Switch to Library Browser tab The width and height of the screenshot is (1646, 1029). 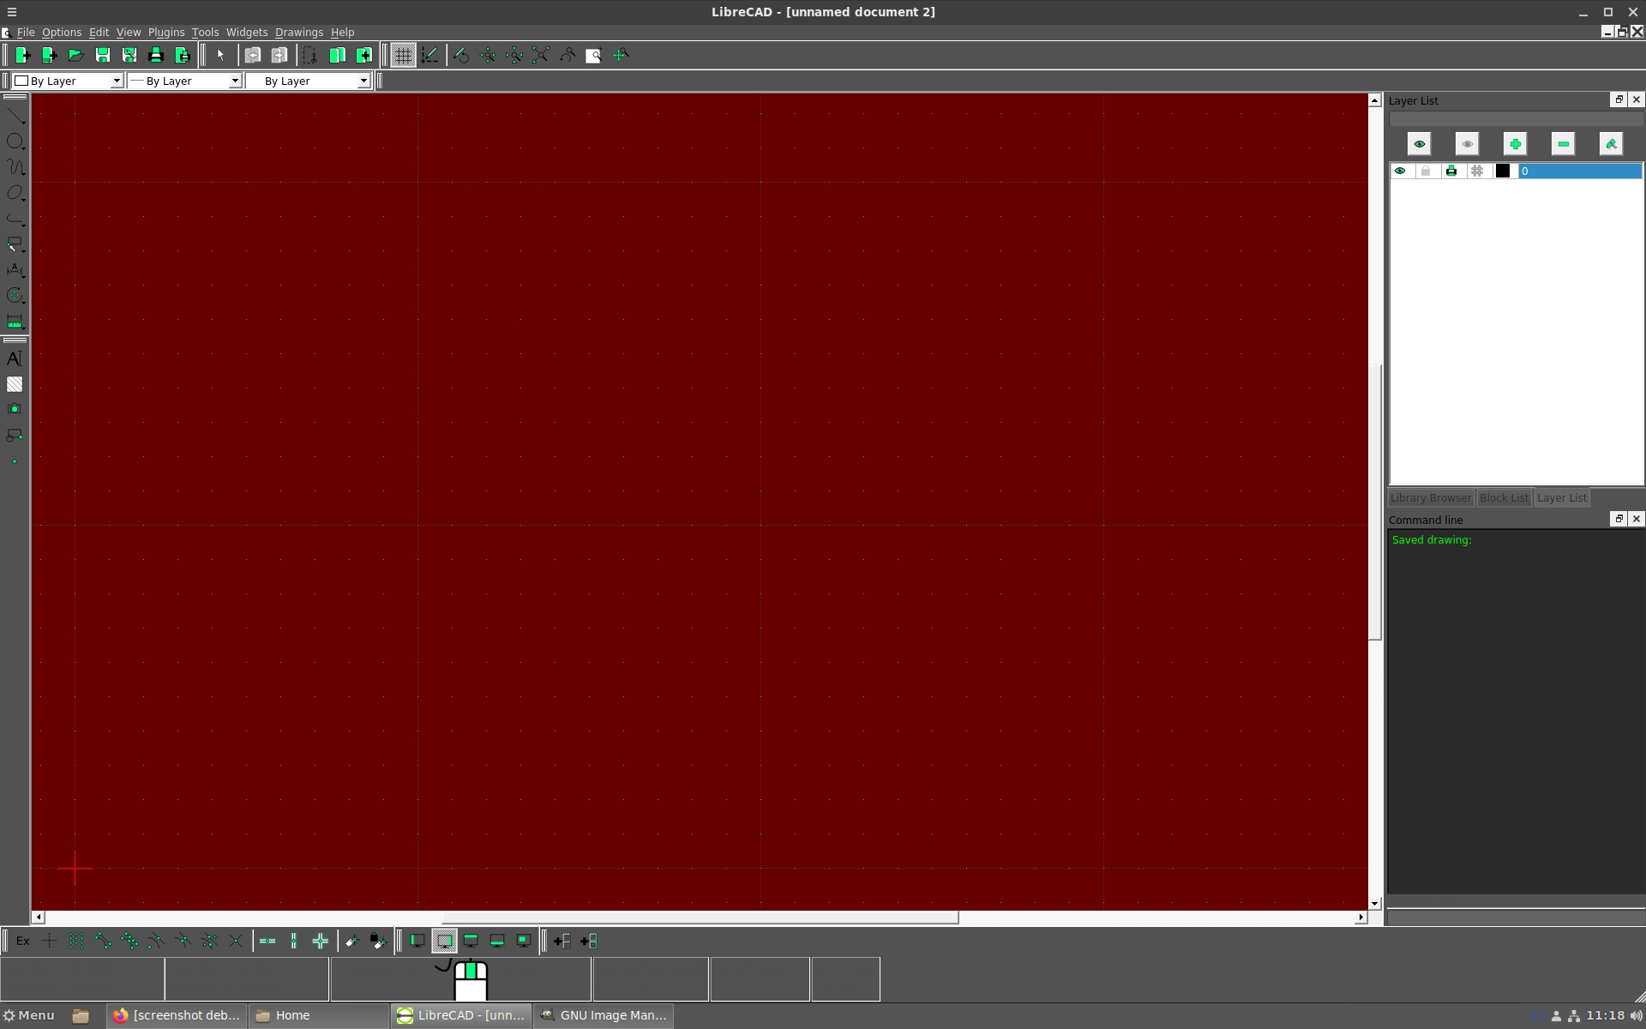point(1430,496)
